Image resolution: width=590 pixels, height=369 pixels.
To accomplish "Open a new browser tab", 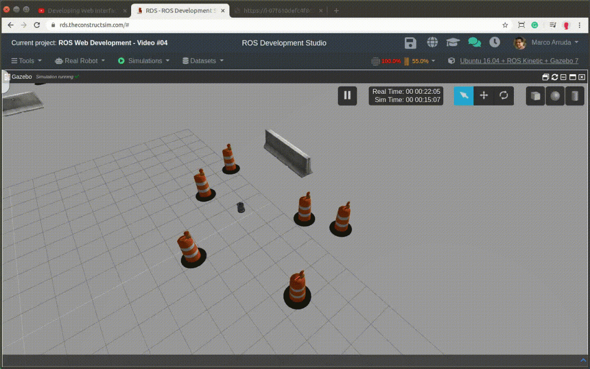I will 336,11.
